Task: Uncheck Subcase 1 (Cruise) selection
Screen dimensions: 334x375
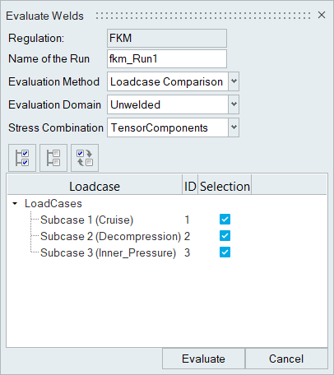Action: (225, 220)
